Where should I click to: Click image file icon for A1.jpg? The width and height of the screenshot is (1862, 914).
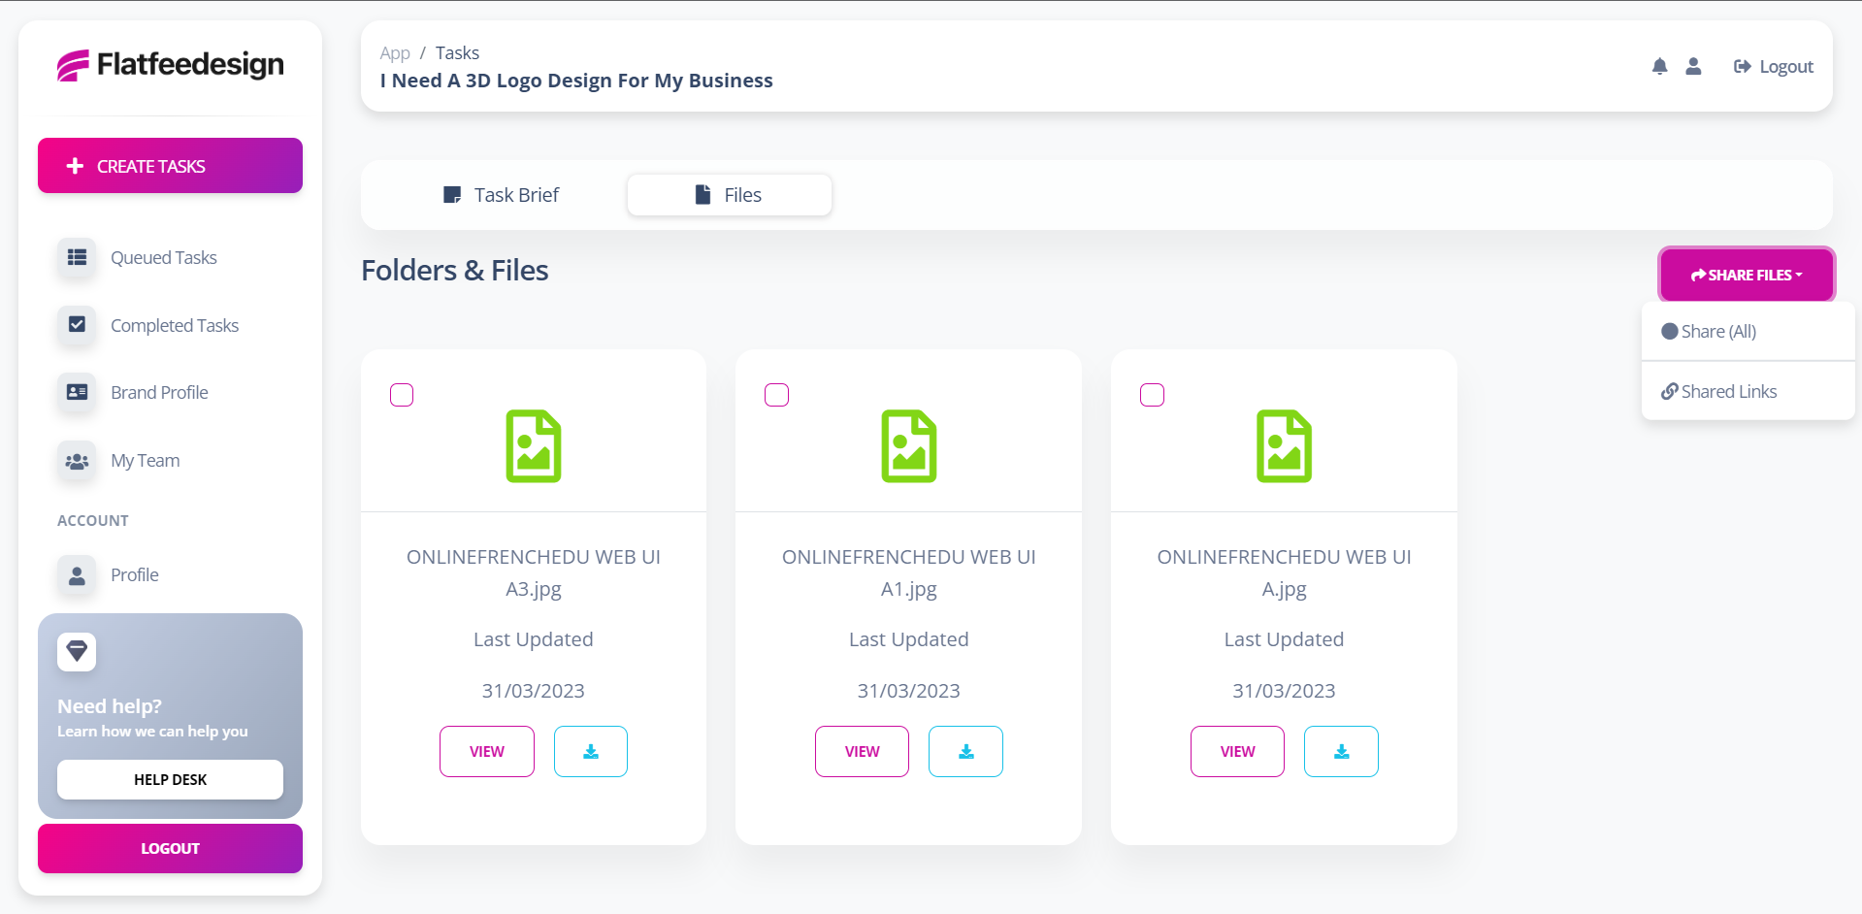[x=909, y=446]
